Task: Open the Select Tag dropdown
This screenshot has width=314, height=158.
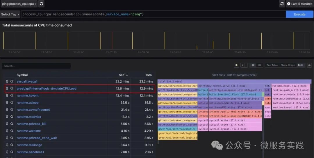Action: [x=10, y=14]
